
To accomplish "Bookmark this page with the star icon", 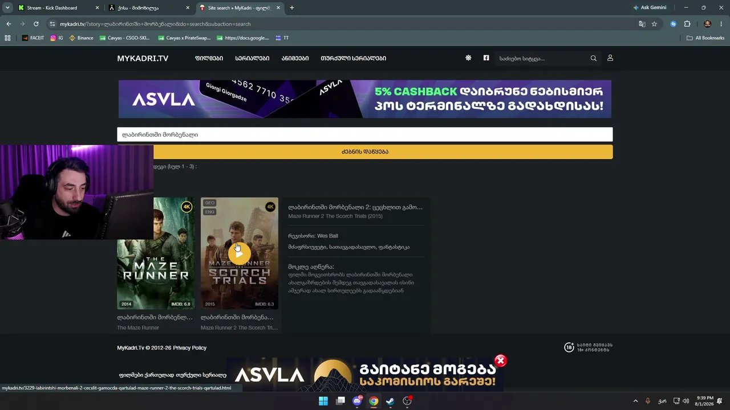I will (654, 24).
